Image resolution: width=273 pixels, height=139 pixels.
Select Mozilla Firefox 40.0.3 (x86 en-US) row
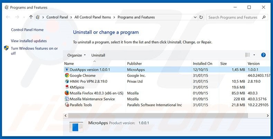point(167,93)
